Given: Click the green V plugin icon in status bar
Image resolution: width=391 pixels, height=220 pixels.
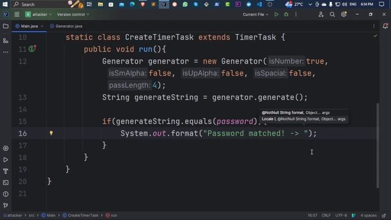Looking at the screenshot, I should 354,216.
